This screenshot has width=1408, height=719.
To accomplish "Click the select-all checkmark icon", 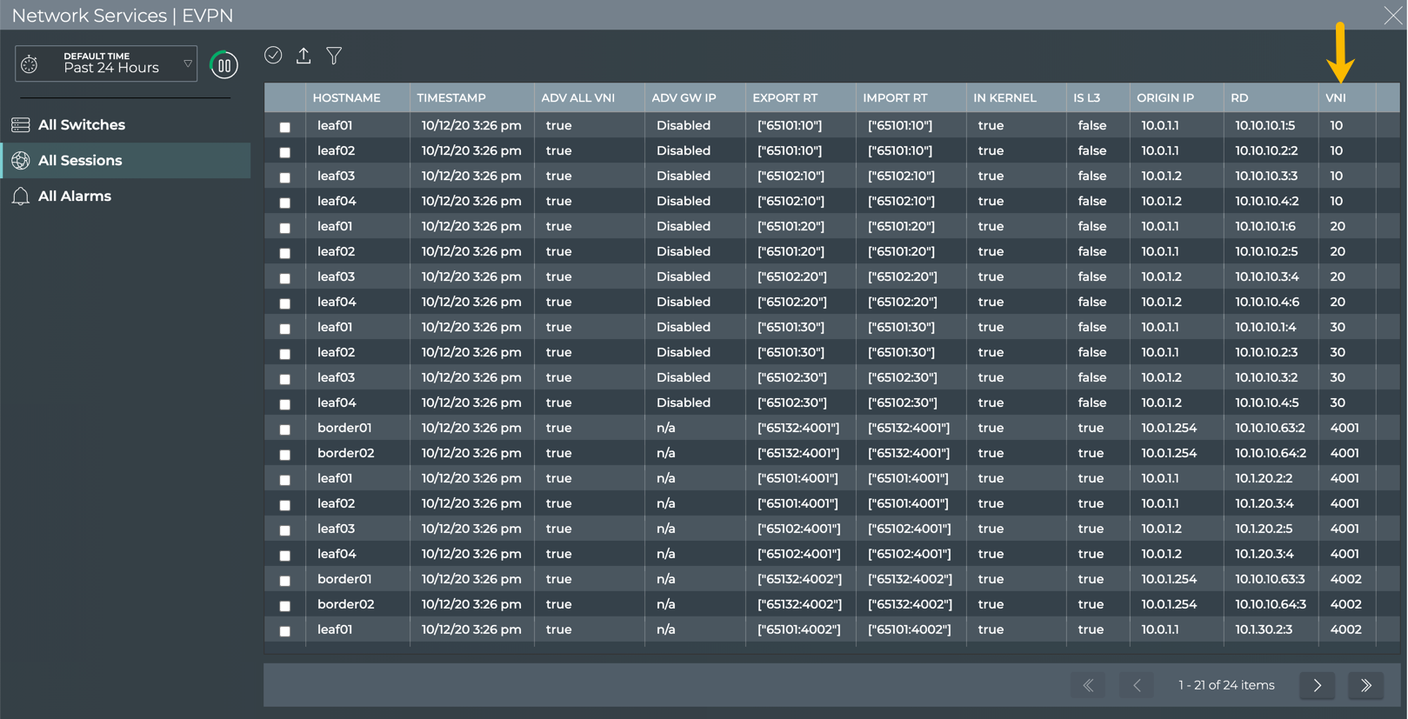I will pyautogui.click(x=273, y=56).
